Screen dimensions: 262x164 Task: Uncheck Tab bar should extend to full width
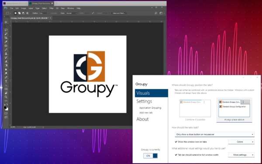[176, 155]
